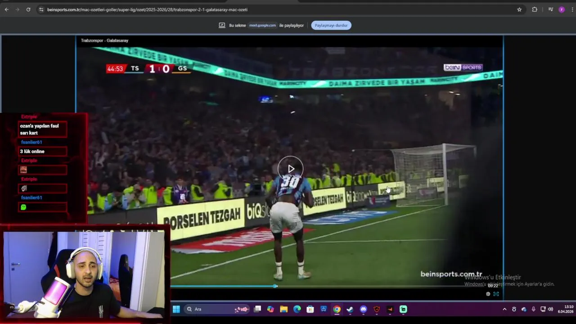576x324 pixels.
Task: Click the microphone tray icon
Action: 533,309
